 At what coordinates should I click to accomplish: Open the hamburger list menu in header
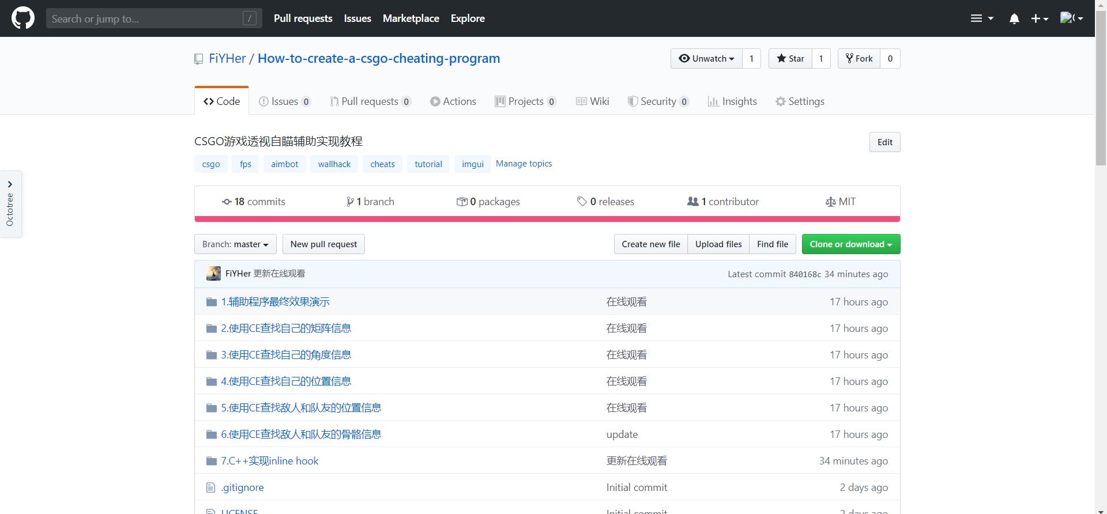coord(982,18)
